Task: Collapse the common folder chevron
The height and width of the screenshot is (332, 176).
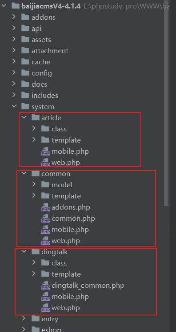Action: coord(24,173)
